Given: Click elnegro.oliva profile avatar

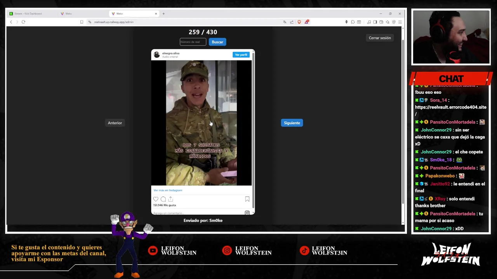Looking at the screenshot, I should [x=156, y=55].
